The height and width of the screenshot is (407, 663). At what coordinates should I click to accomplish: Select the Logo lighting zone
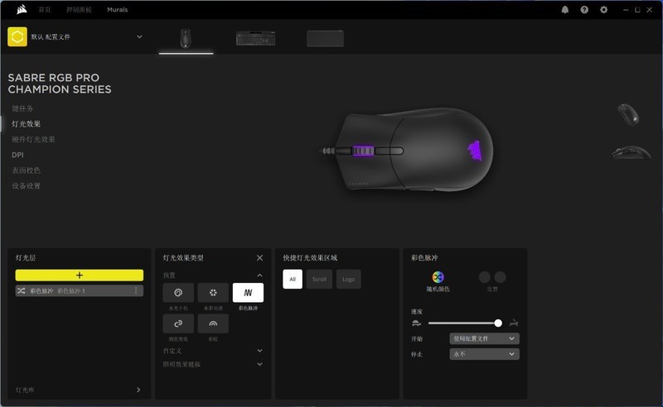coord(348,279)
